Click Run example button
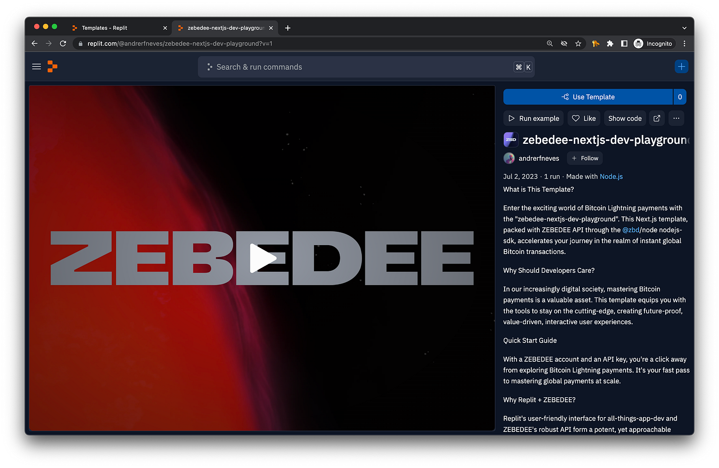719x468 pixels. (x=533, y=119)
